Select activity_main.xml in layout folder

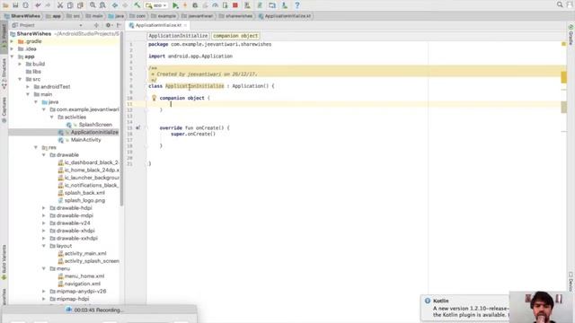click(85, 253)
